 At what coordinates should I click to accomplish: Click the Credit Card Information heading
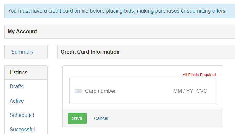[x=90, y=52]
